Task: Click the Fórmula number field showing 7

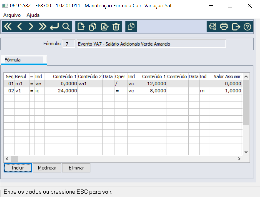Action: click(69, 44)
